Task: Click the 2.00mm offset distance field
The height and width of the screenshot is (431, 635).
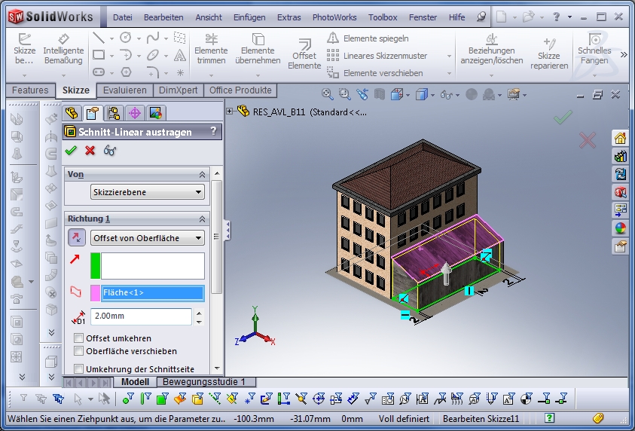Action: pos(141,316)
